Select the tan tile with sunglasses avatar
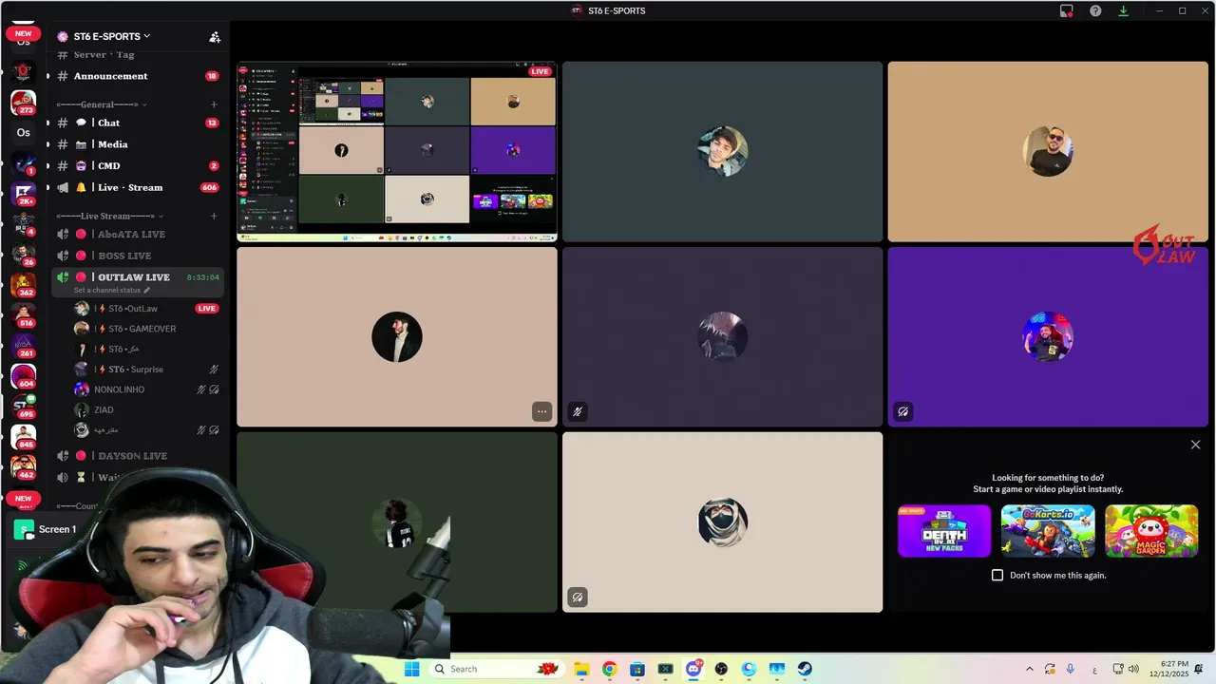This screenshot has width=1216, height=684. [1048, 152]
